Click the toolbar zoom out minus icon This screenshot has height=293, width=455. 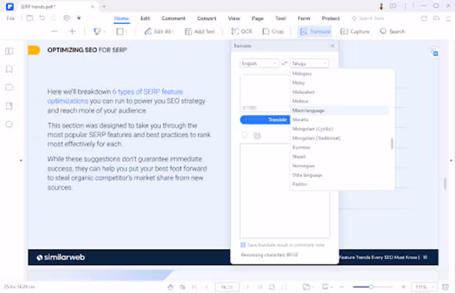tap(54, 32)
